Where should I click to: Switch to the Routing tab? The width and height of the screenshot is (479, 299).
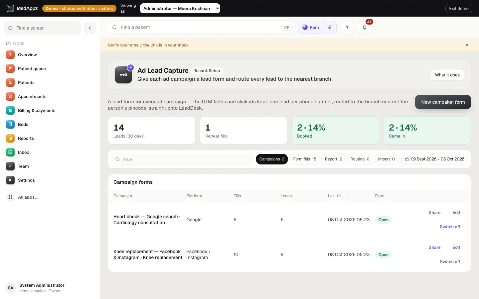(360, 159)
